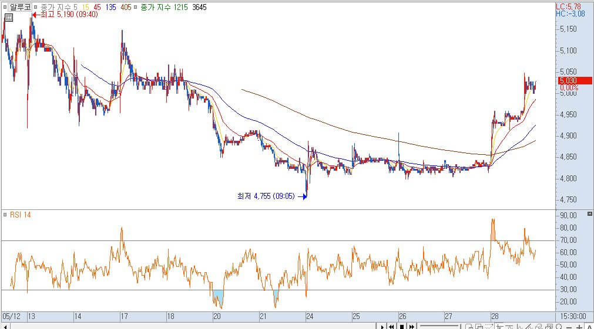Viewport: 594px width, 329px height.
Task: Click the play forward chart control
Action: pyautogui.click(x=382, y=327)
